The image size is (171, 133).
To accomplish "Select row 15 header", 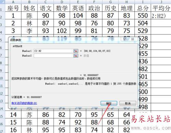I will tap(2, 115).
